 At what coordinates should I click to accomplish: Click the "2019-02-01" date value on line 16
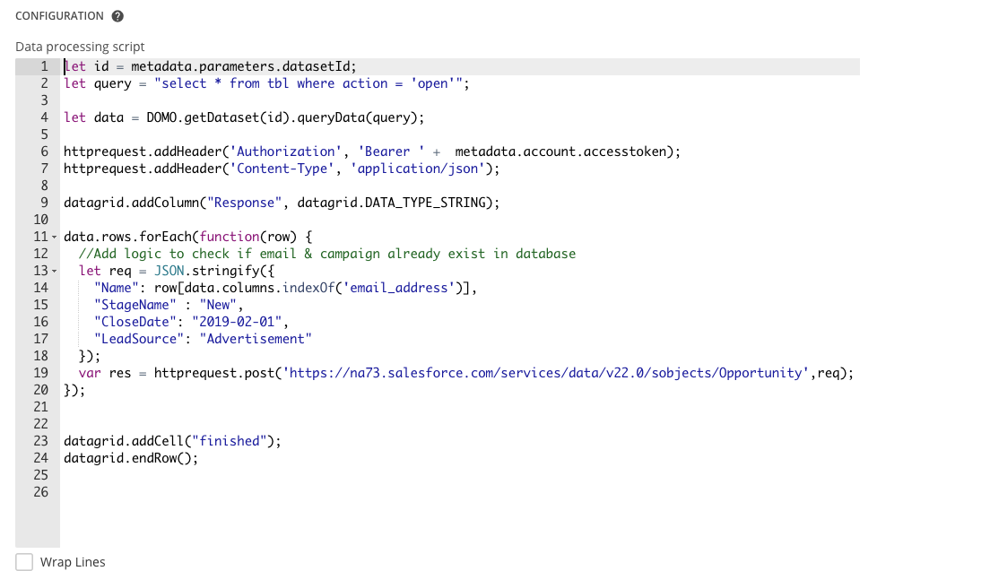[x=237, y=322]
